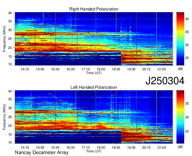Click 15:45 tick under Right Handed plot
This screenshot has width=192, height=156.
pyautogui.click(x=55, y=69)
